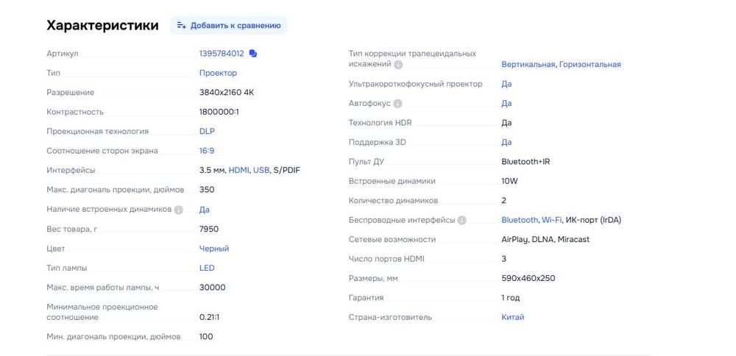Open the Черный color link
Image resolution: width=736 pixels, height=356 pixels.
click(214, 249)
